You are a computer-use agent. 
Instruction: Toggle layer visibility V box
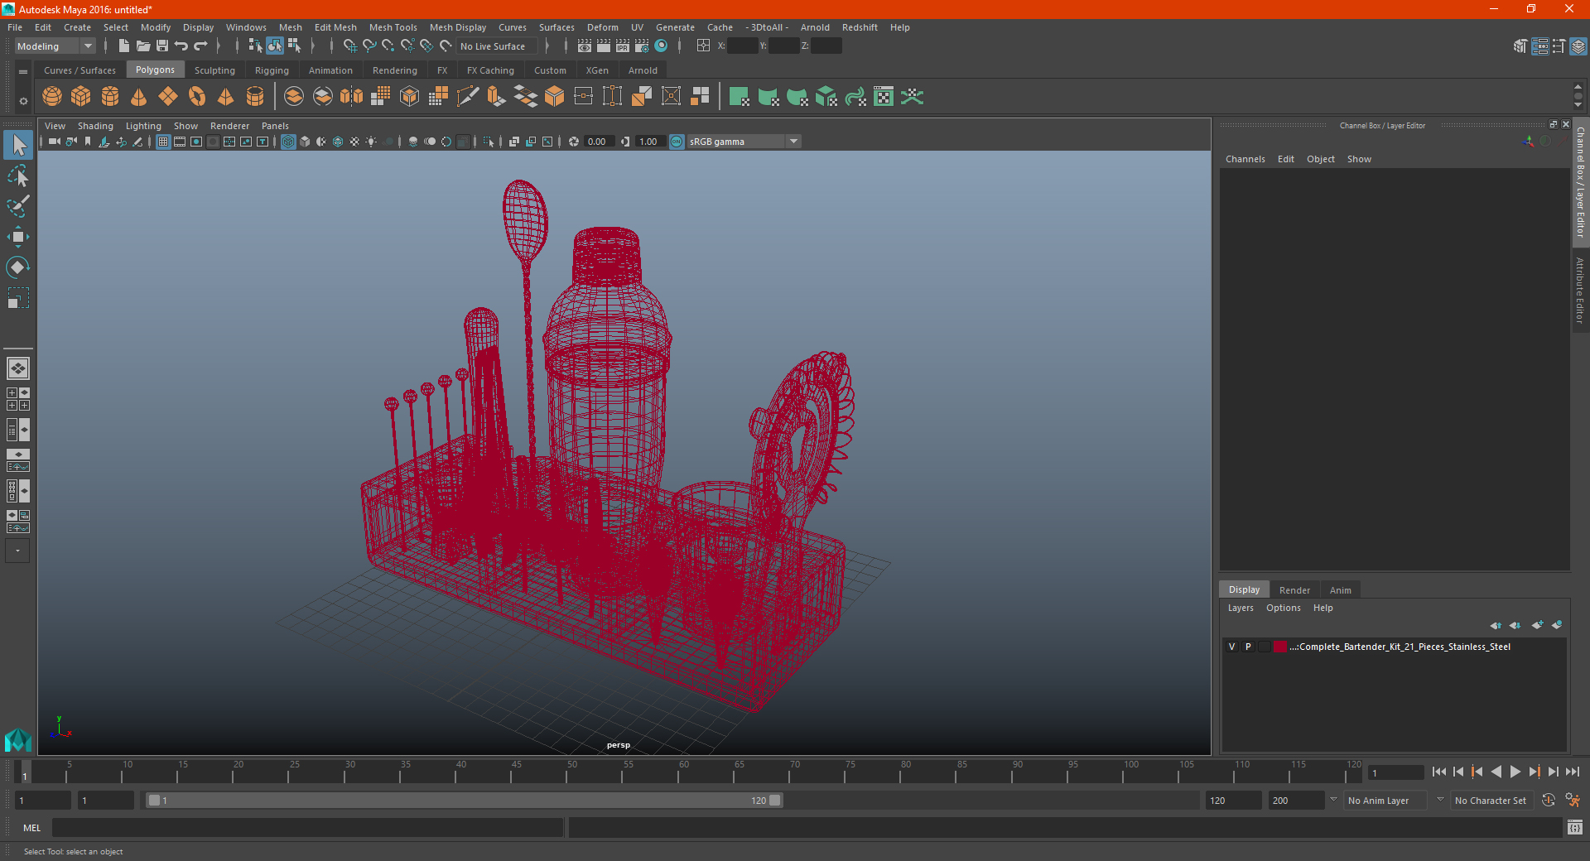click(x=1232, y=647)
